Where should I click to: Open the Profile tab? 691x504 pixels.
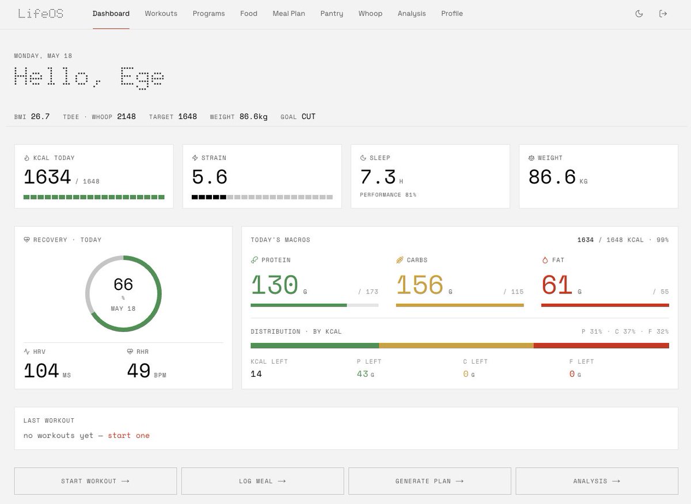452,13
